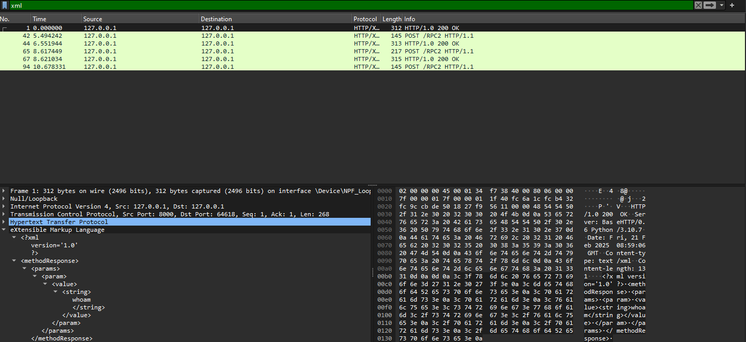Screen dimensions: 746x342
Task: Select the </param> closing tag line
Action: pos(66,323)
